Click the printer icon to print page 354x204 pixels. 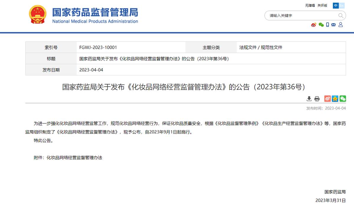click(317, 99)
